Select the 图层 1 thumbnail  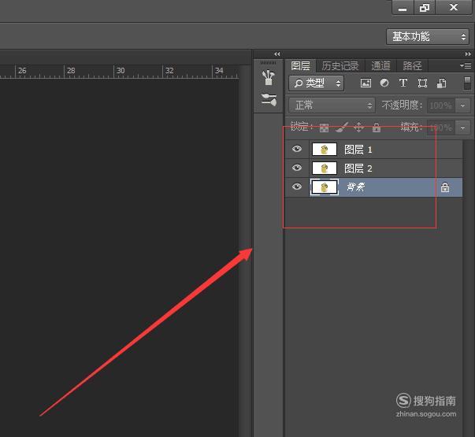click(x=324, y=150)
